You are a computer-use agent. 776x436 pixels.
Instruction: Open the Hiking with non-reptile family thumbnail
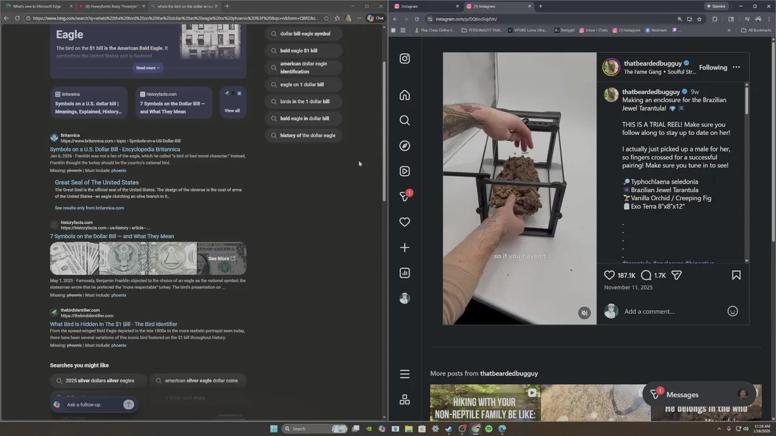click(x=484, y=403)
